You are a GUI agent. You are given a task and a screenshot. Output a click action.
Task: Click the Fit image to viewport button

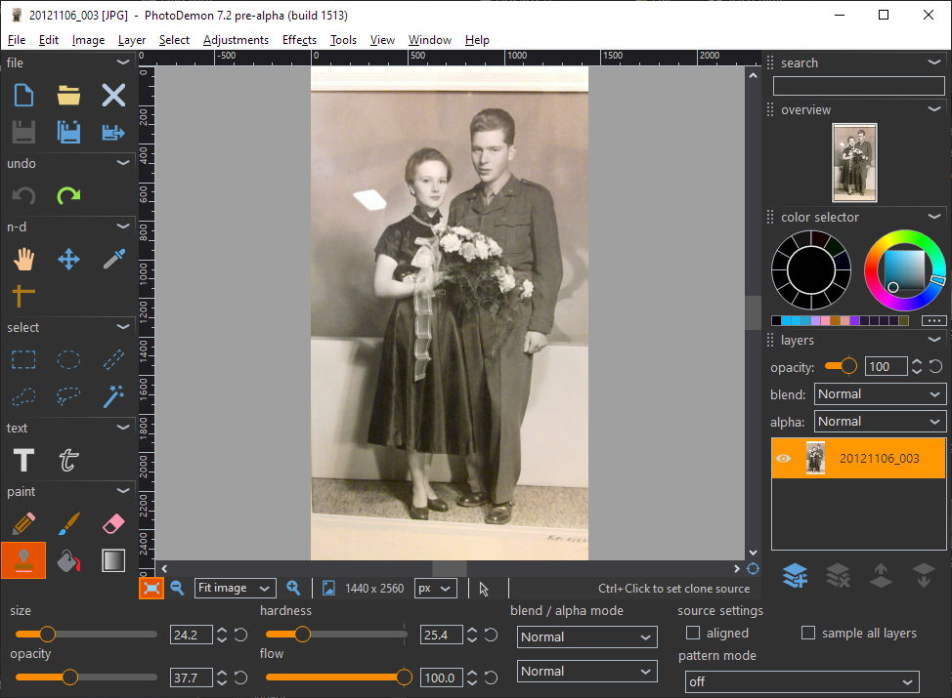tap(151, 588)
